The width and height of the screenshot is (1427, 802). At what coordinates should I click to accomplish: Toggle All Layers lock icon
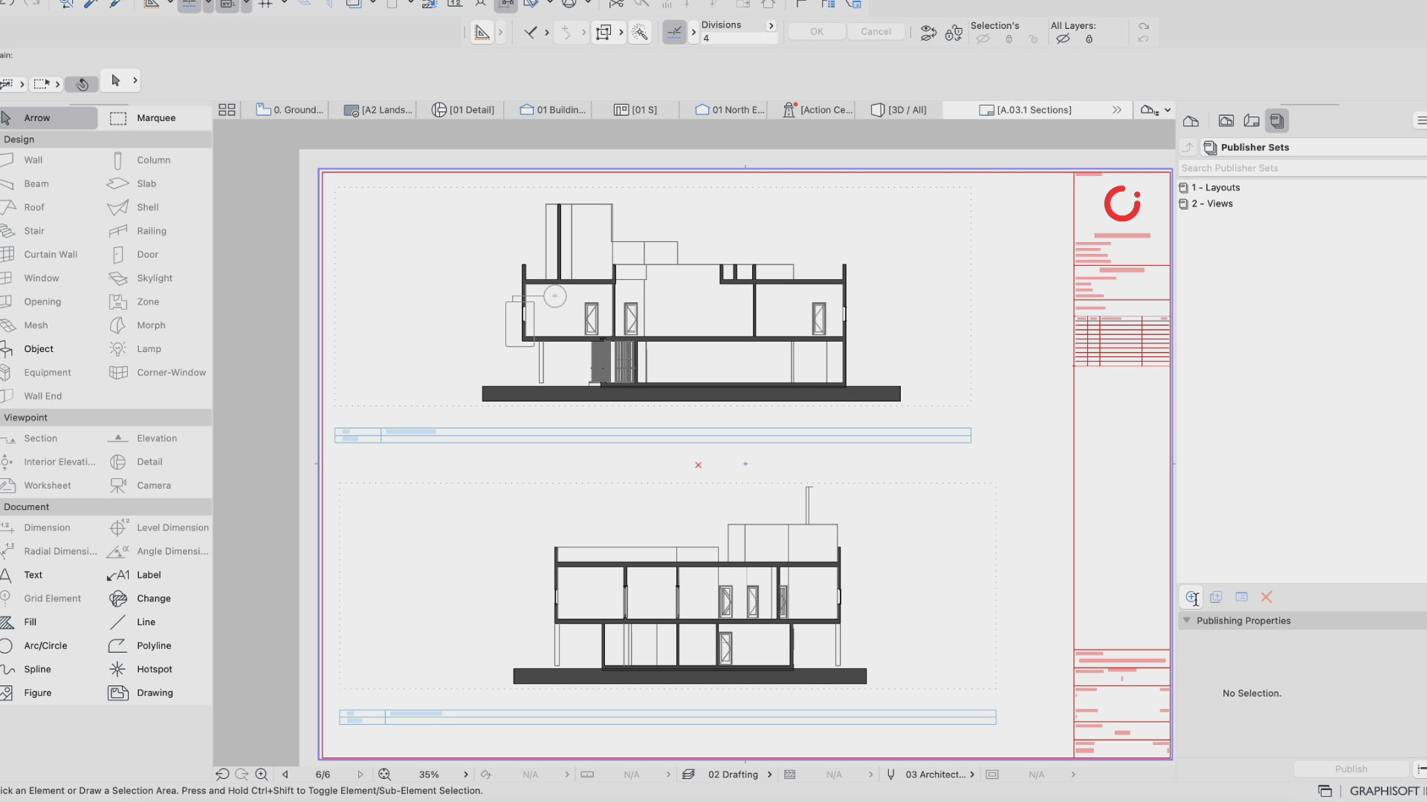point(1089,39)
